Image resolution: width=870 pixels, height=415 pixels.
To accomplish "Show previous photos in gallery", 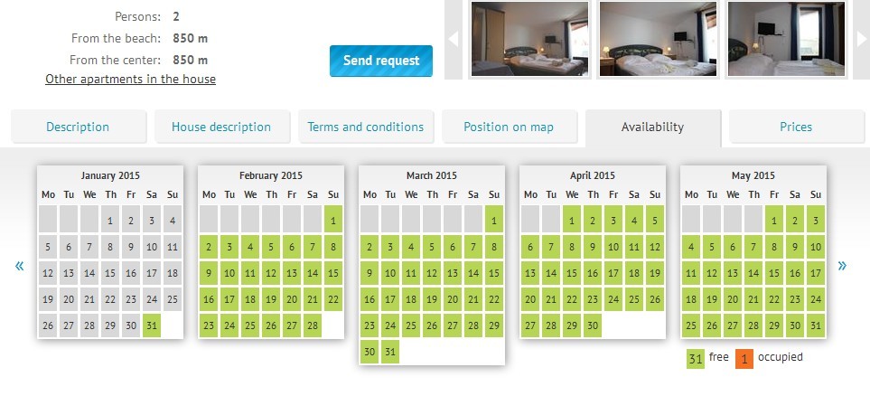I will click(x=454, y=39).
